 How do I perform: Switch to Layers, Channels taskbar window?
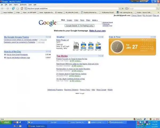pyautogui.click(x=77, y=122)
